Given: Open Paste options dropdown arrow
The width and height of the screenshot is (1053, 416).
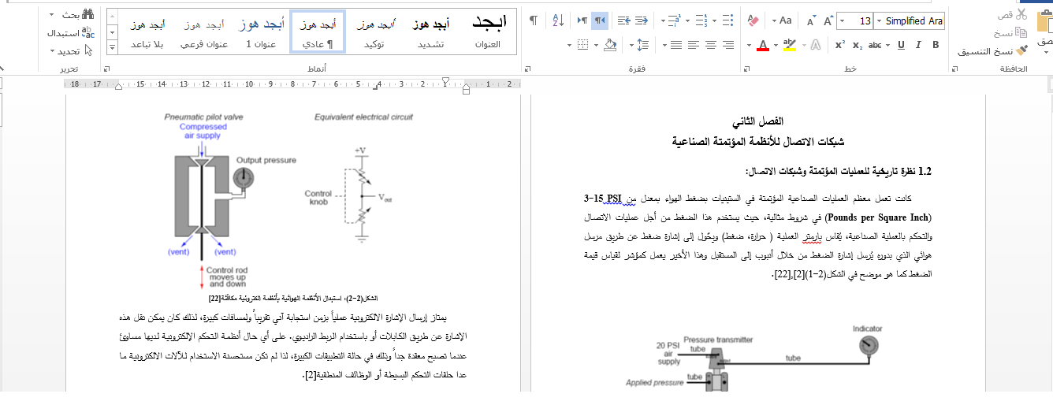Looking at the screenshot, I should coord(1047,52).
